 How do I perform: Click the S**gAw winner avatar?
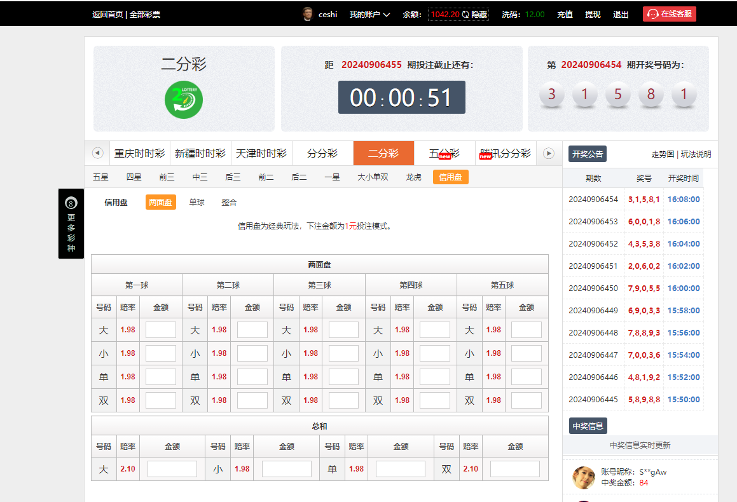pyautogui.click(x=584, y=477)
